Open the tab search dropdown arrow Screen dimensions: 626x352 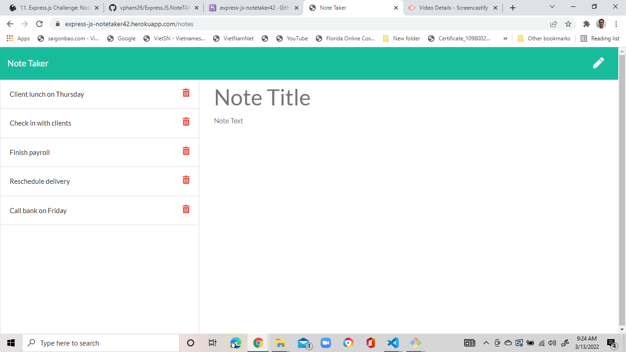(x=552, y=7)
